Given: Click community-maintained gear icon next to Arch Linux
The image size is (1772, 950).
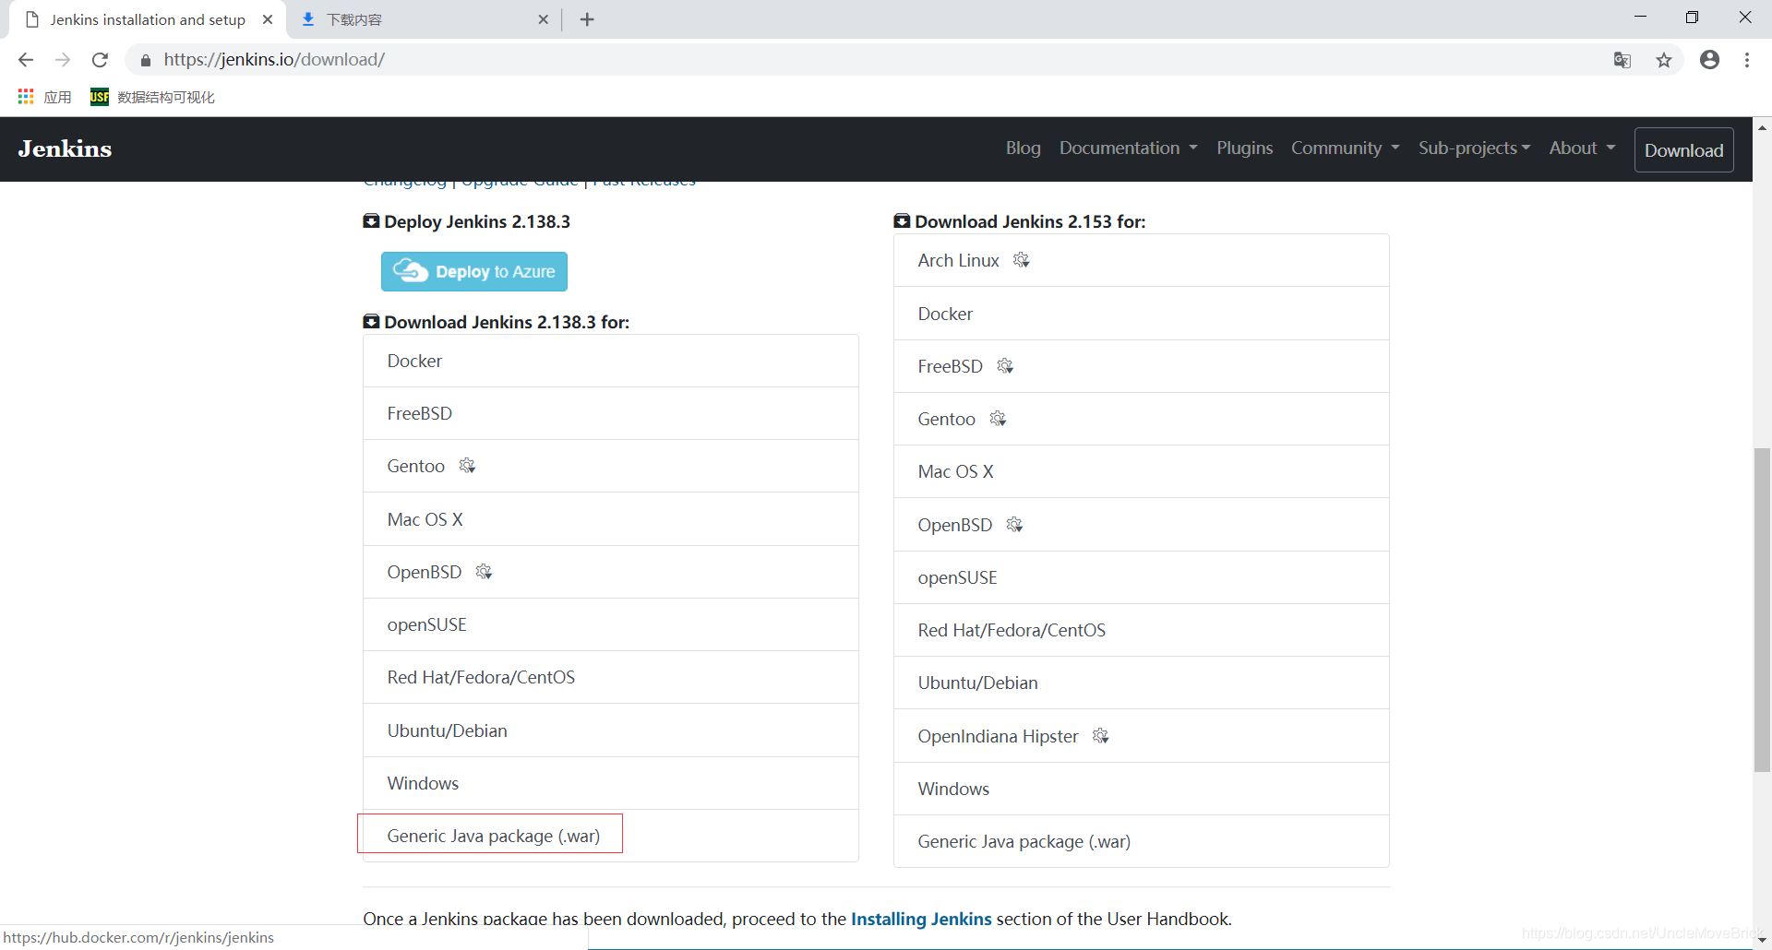Looking at the screenshot, I should 1021,260.
